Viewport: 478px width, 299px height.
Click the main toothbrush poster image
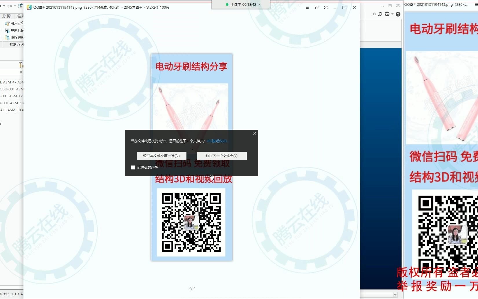tap(192, 157)
